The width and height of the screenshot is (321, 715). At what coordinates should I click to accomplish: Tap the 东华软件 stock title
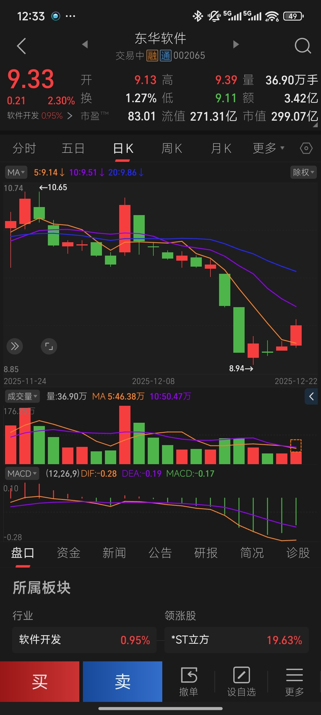pos(160,38)
